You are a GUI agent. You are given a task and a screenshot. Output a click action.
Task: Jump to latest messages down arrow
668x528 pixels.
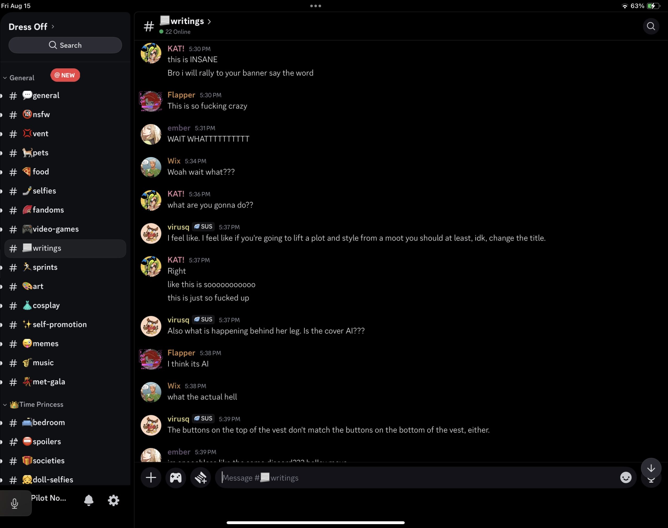pos(651,468)
